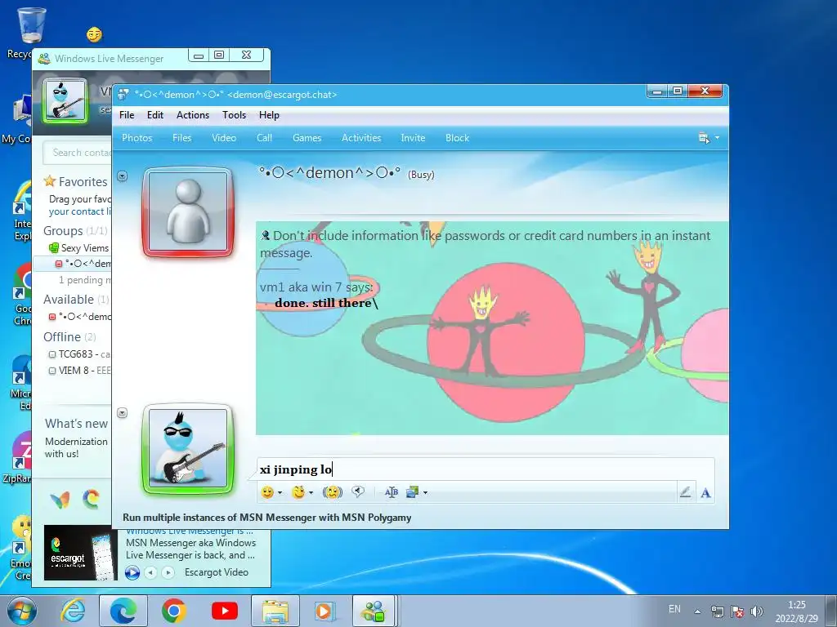Click the profile avatar in Messenger main window
This screenshot has height=627, width=837.
coord(65,100)
